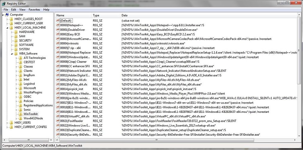Click HKEY_LOCAL_MACHINE folder icon
Screen dimensions: 303x150
pyautogui.click(x=12, y=28)
